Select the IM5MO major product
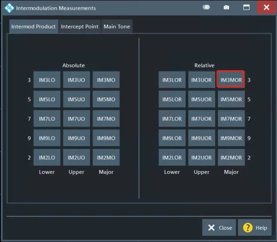 tap(106, 100)
